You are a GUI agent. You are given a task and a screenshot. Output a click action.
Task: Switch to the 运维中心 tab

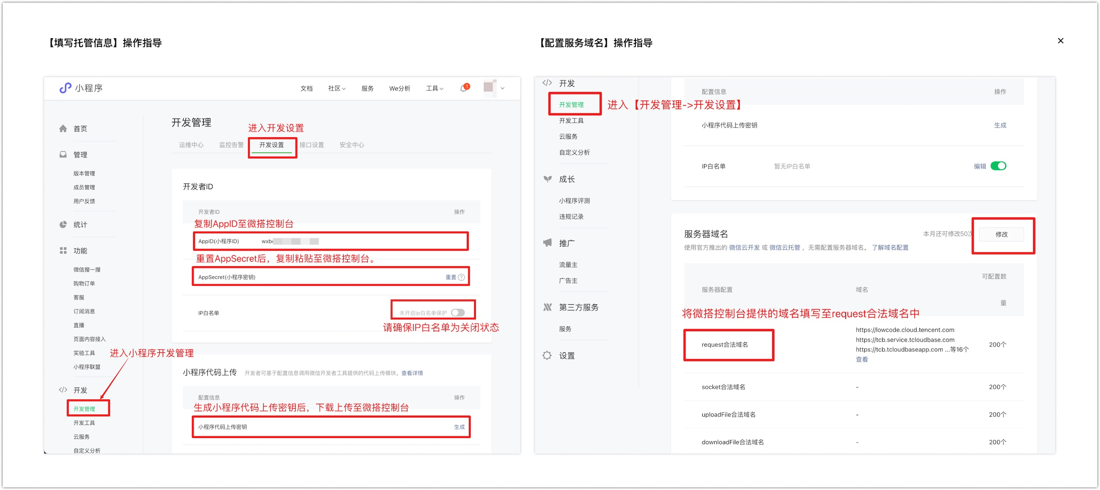(191, 145)
